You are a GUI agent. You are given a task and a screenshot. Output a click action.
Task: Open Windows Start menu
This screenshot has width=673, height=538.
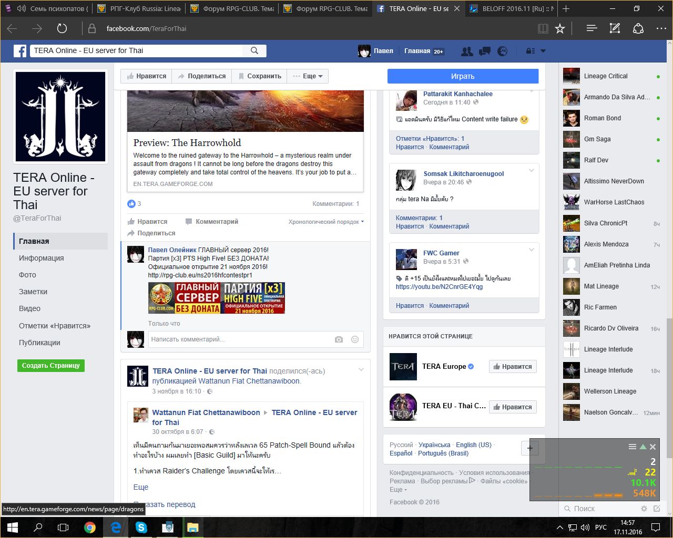coord(13,527)
